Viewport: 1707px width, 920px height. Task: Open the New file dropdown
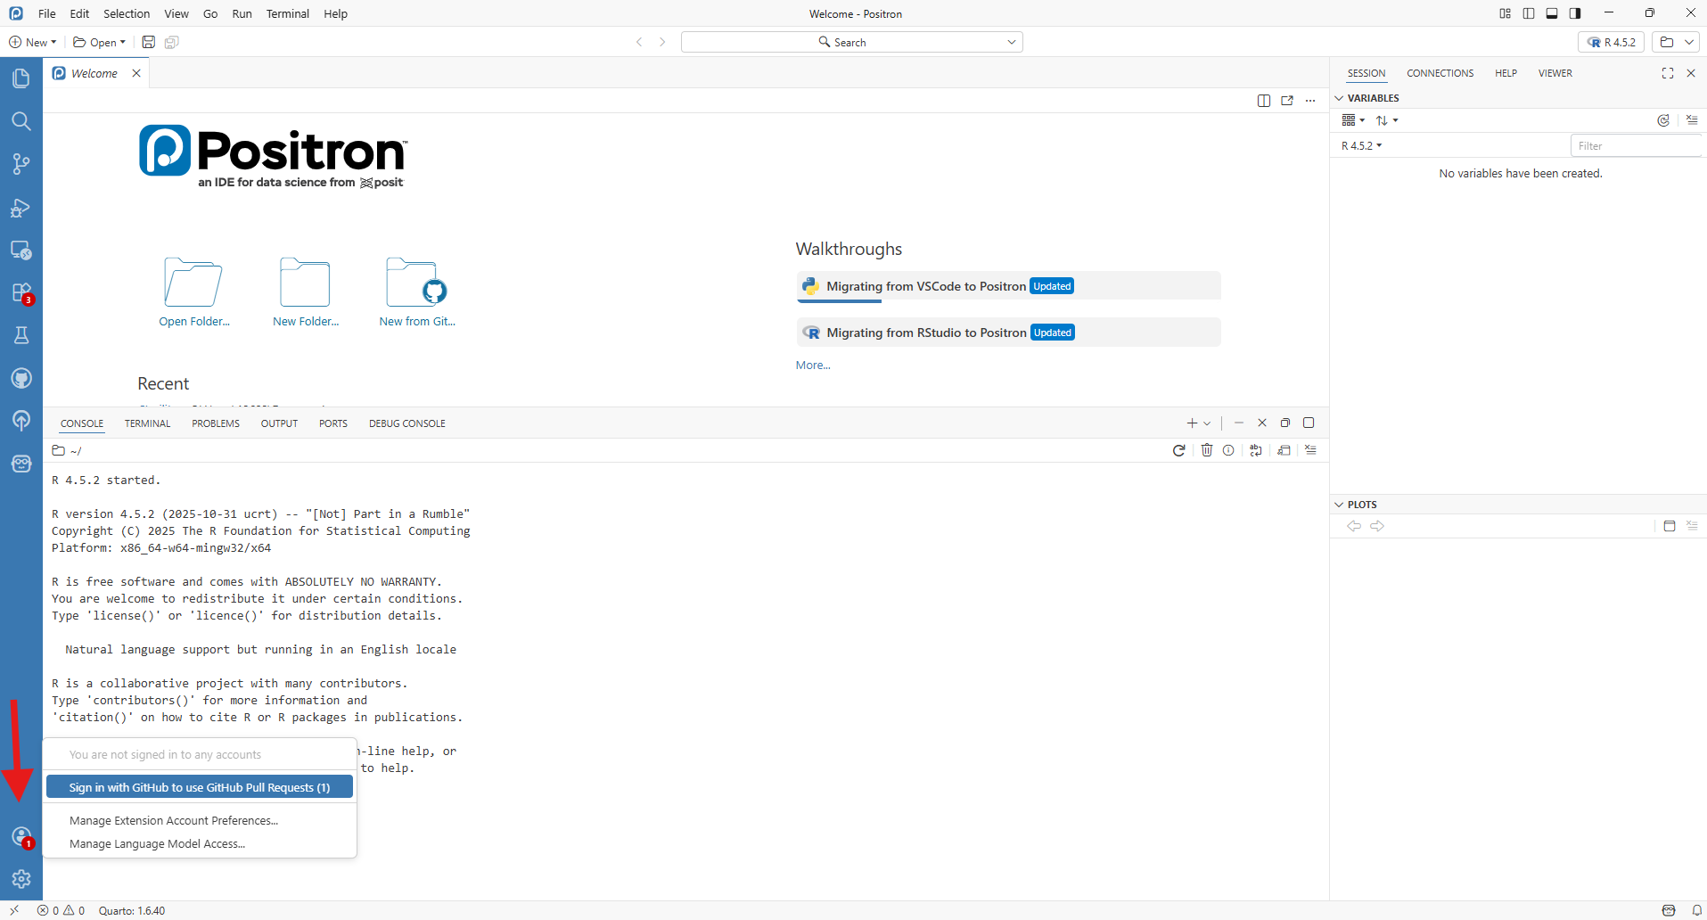pos(33,42)
